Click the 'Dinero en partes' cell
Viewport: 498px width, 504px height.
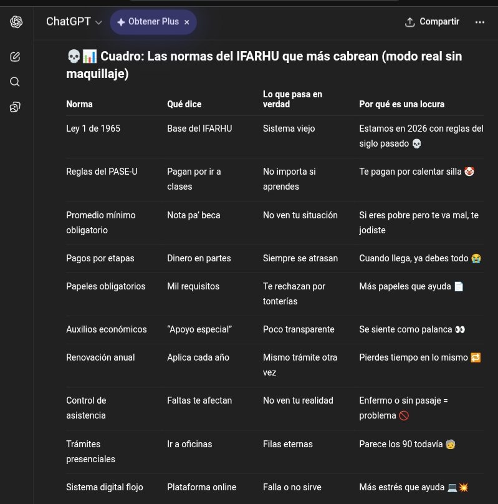click(199, 258)
